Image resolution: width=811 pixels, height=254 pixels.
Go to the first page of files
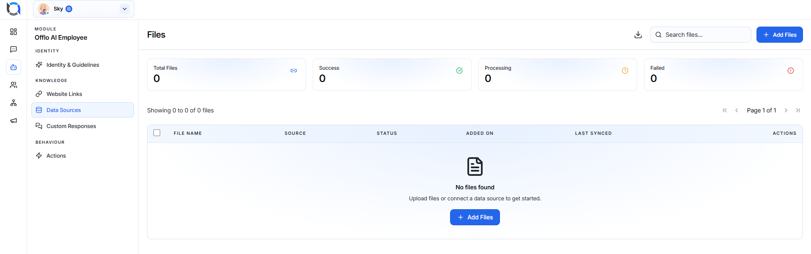point(725,110)
